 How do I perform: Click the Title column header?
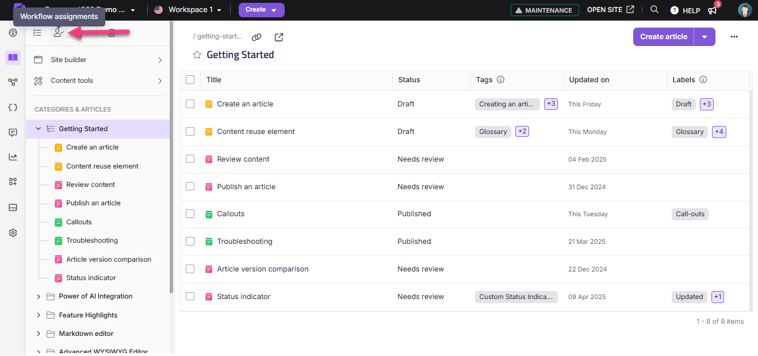coord(214,80)
